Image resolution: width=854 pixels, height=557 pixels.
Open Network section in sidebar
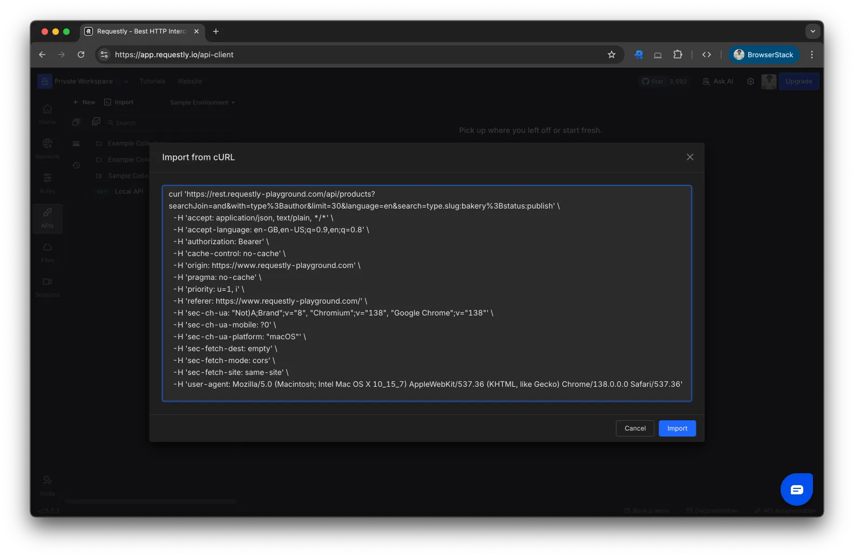click(48, 148)
